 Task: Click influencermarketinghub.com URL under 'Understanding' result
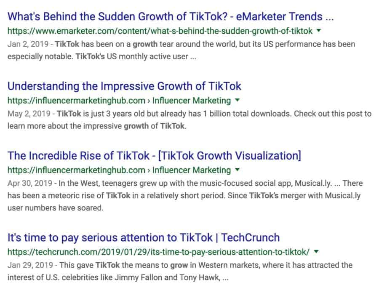pos(76,101)
